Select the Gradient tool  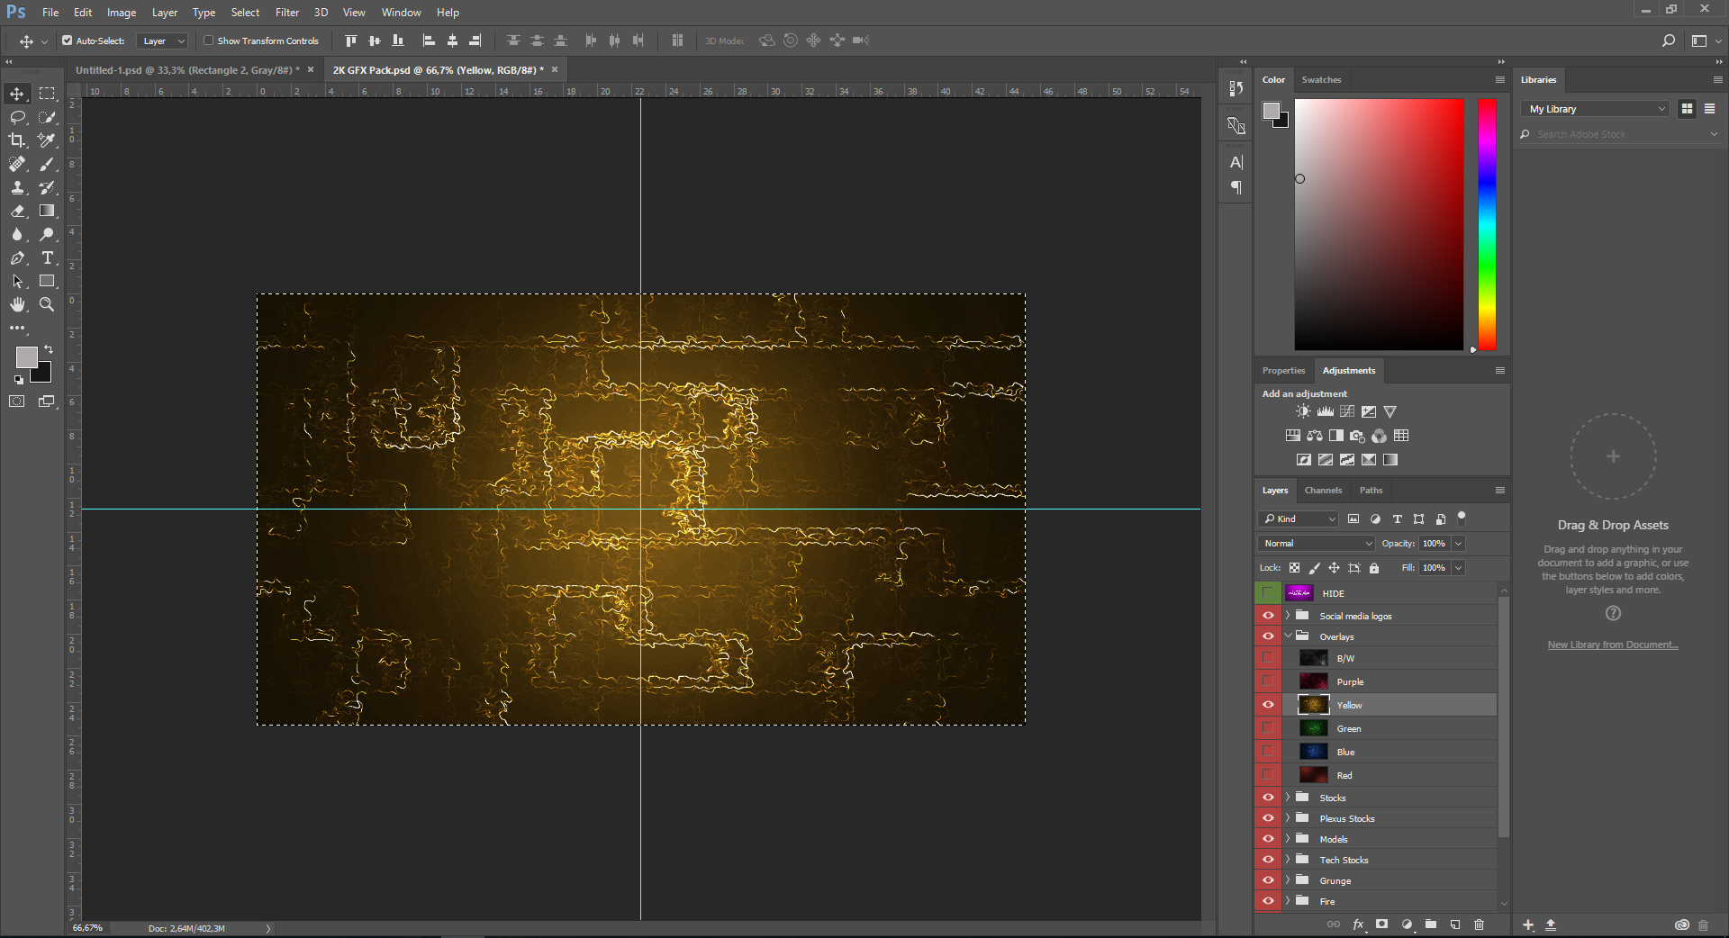point(47,211)
